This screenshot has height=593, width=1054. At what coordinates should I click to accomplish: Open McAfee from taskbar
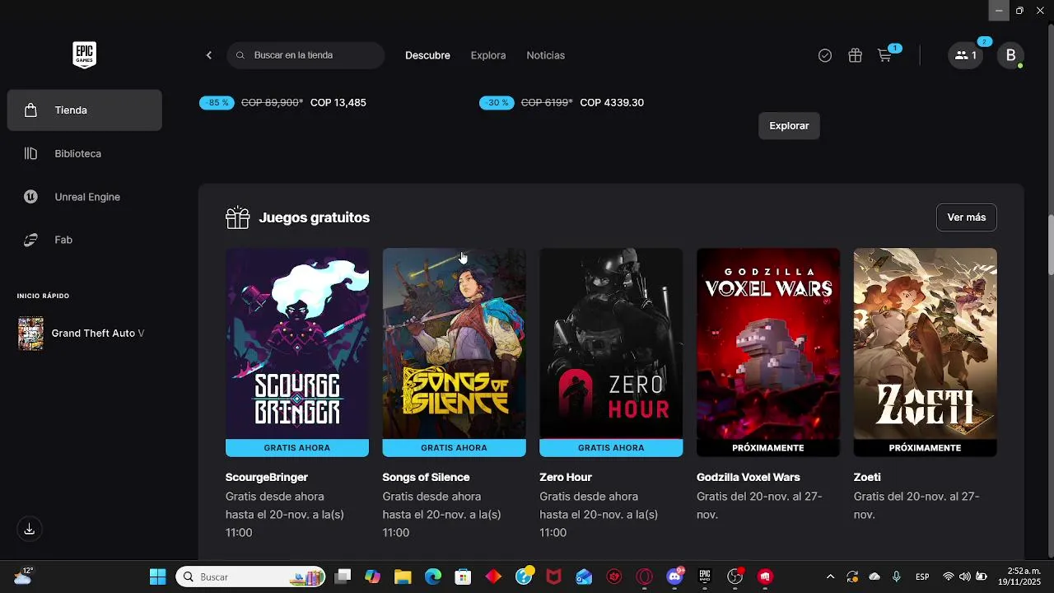tap(553, 577)
